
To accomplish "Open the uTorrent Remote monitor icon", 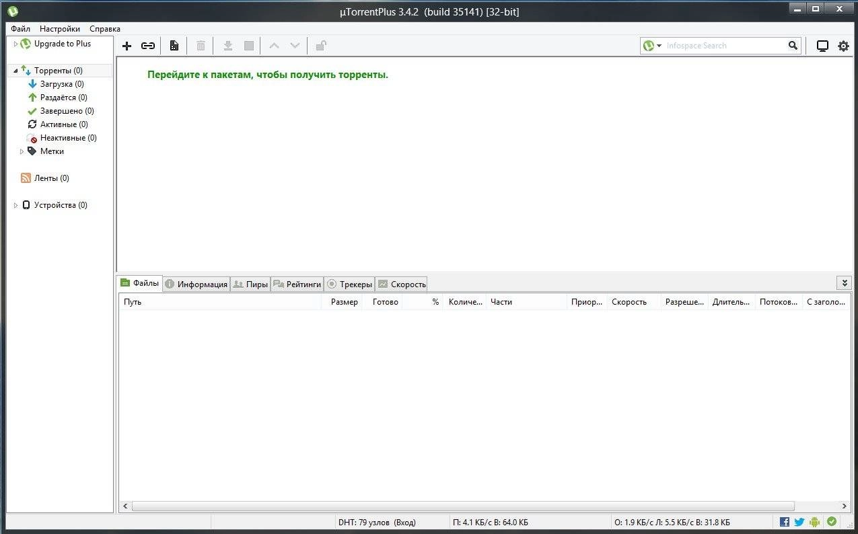I will pos(822,46).
